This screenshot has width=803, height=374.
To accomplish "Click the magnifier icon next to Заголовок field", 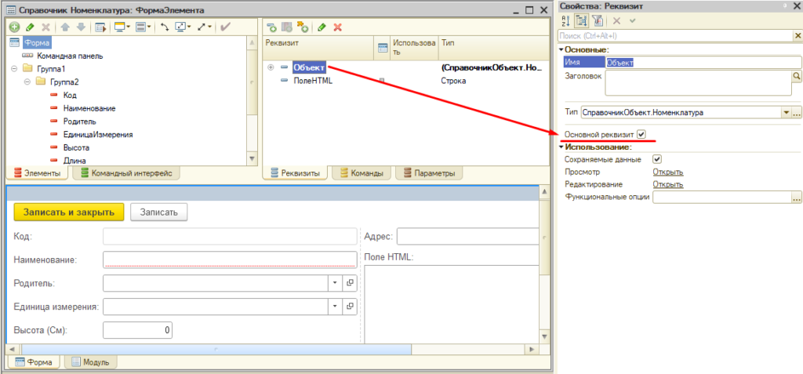I will [x=797, y=76].
